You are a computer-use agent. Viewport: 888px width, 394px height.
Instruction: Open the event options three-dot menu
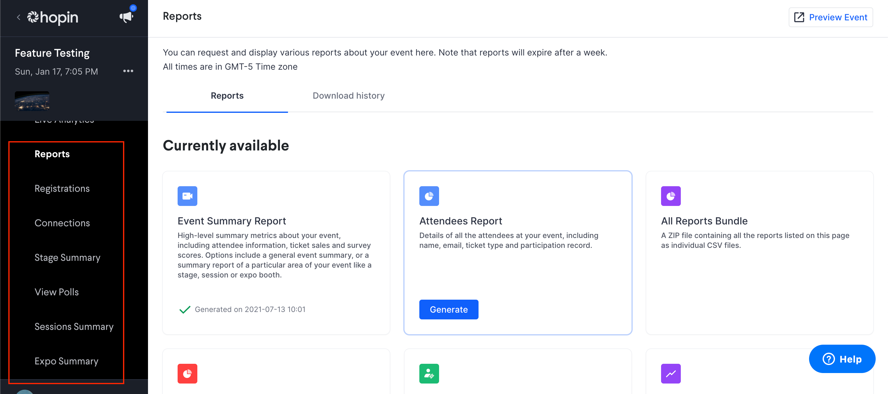coord(128,71)
